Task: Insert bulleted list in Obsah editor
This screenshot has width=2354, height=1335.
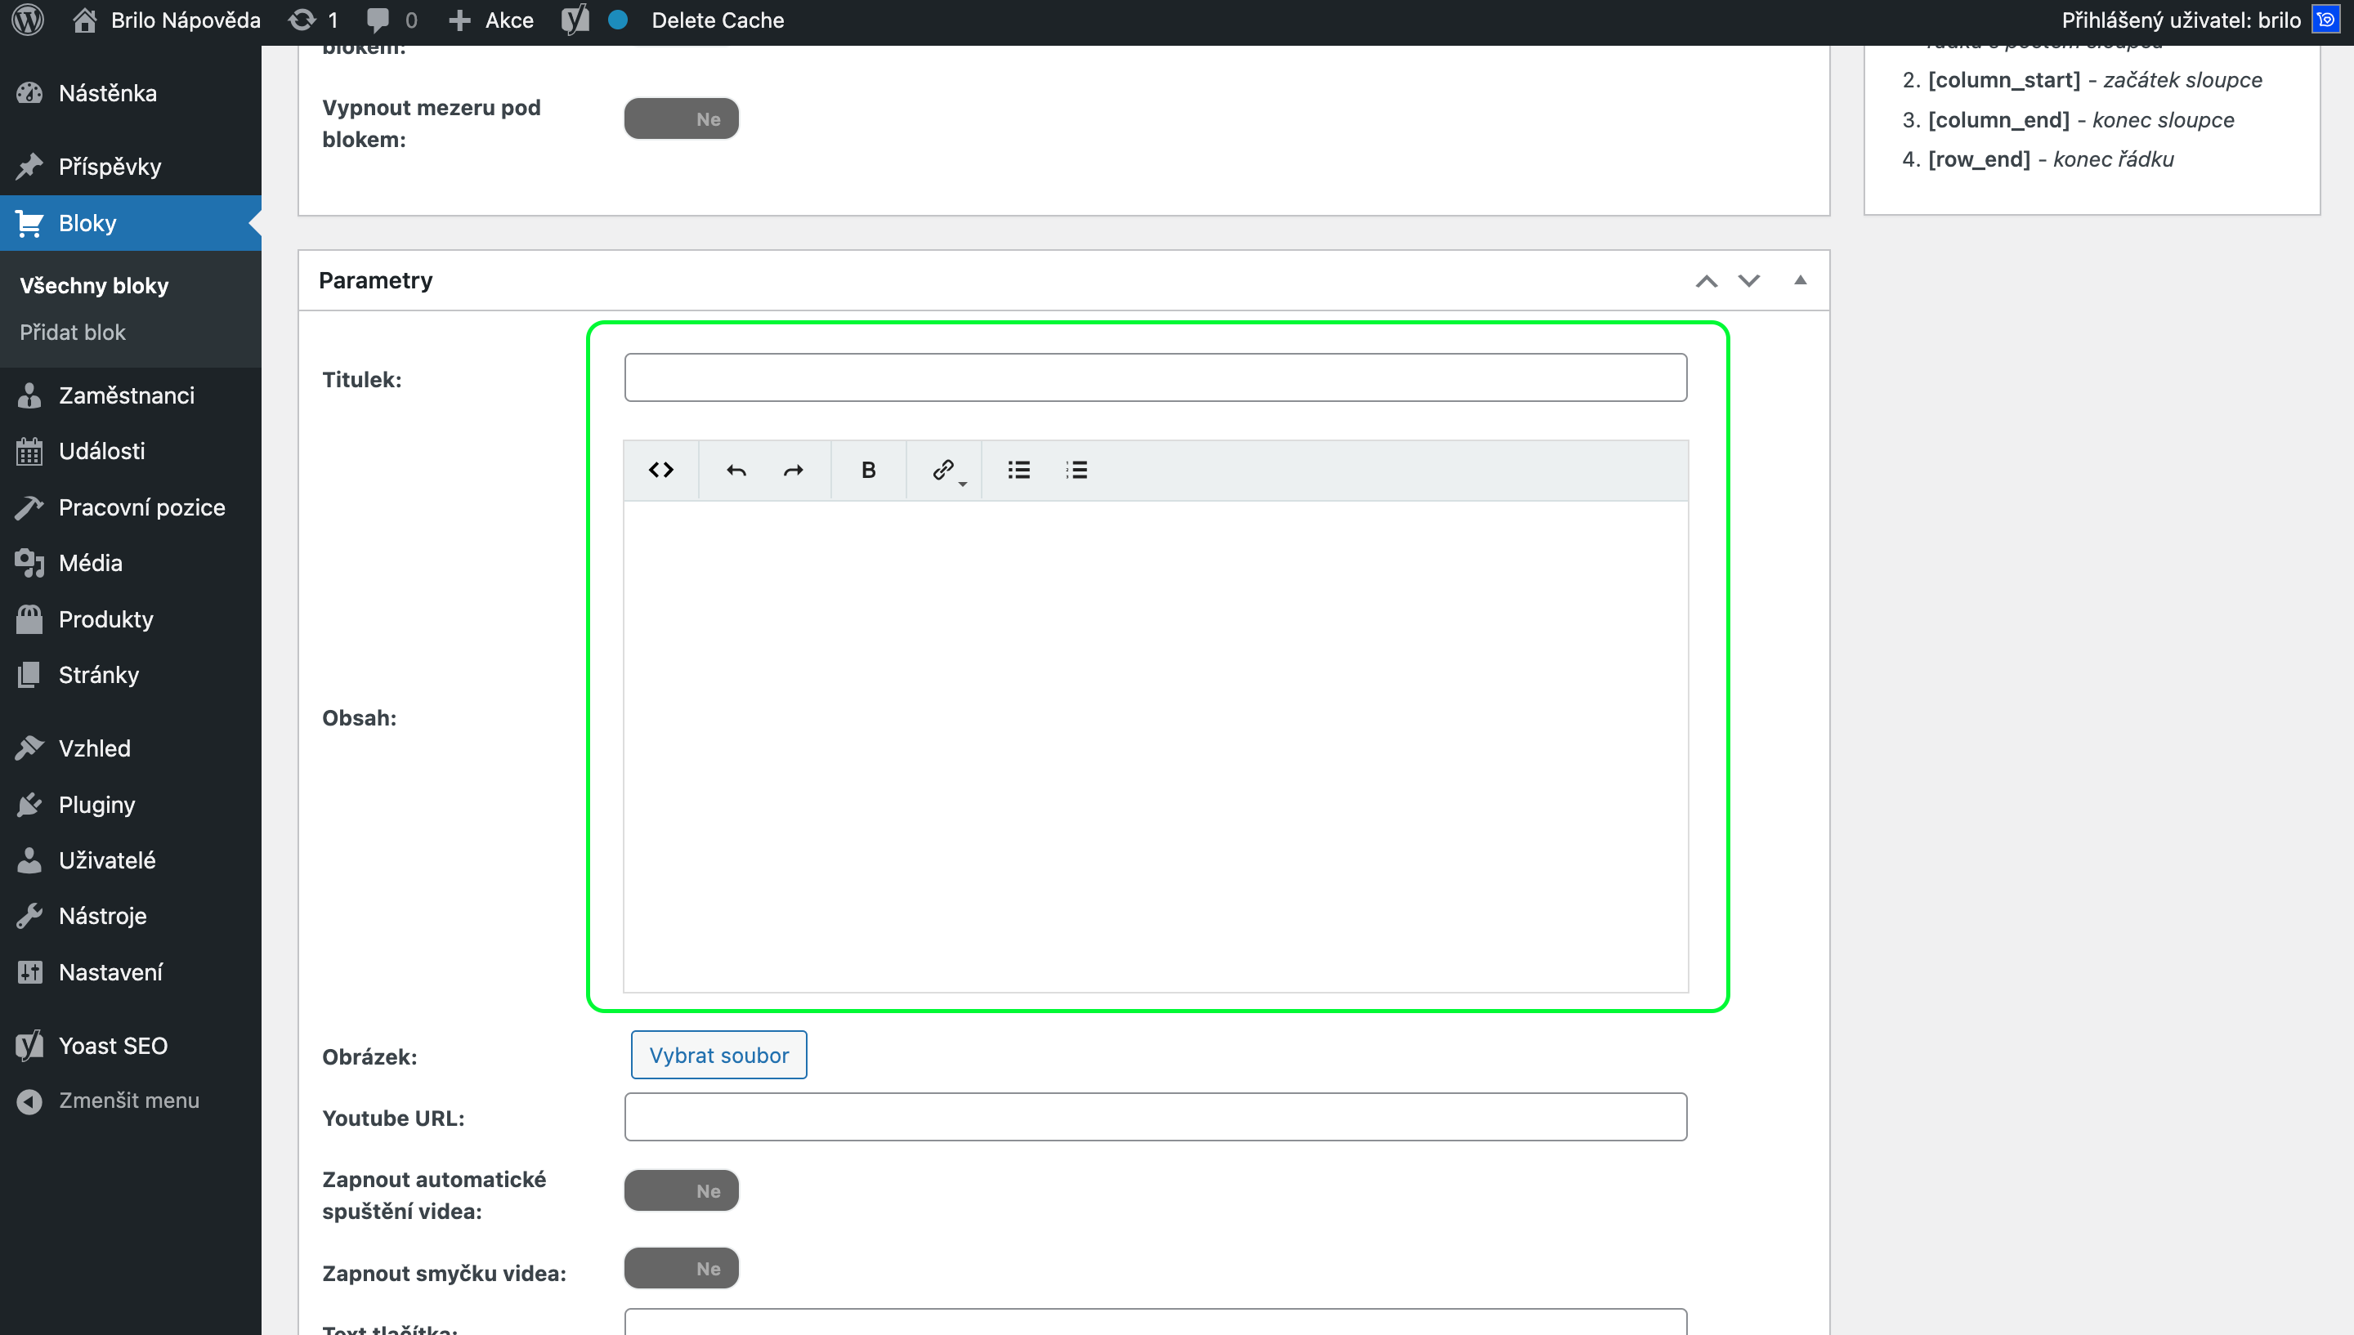Action: point(1018,471)
